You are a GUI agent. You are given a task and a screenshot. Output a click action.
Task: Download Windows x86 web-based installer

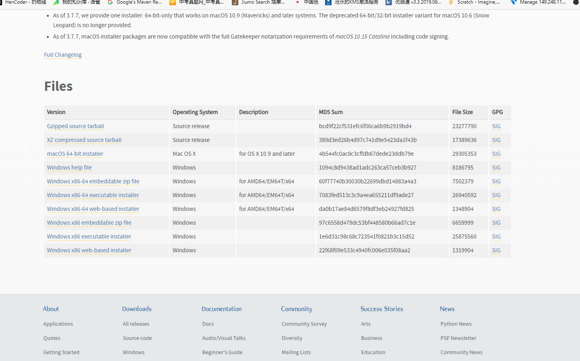[x=89, y=250]
